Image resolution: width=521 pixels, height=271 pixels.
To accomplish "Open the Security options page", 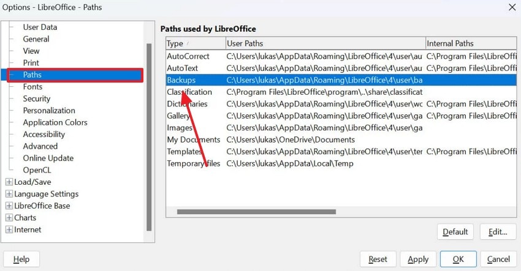I will point(37,99).
